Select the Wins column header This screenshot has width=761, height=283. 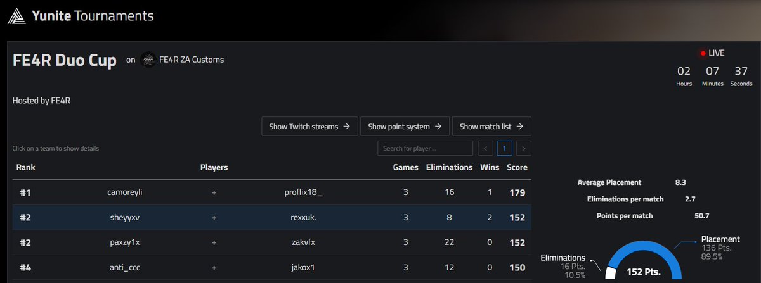(x=490, y=168)
